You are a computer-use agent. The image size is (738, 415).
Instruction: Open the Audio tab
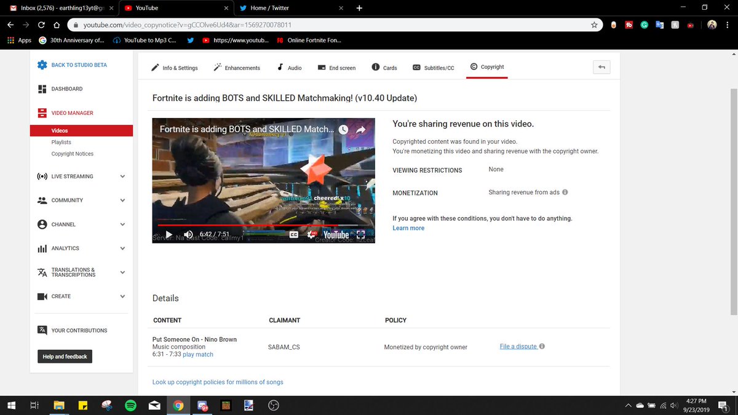coord(289,68)
